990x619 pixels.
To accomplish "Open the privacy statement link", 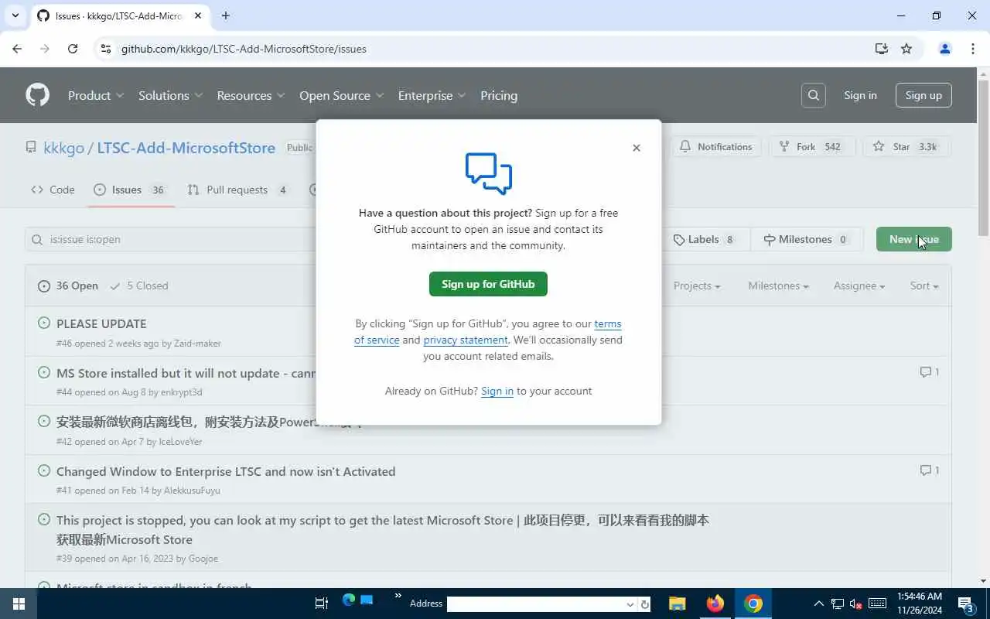I will pyautogui.click(x=466, y=340).
